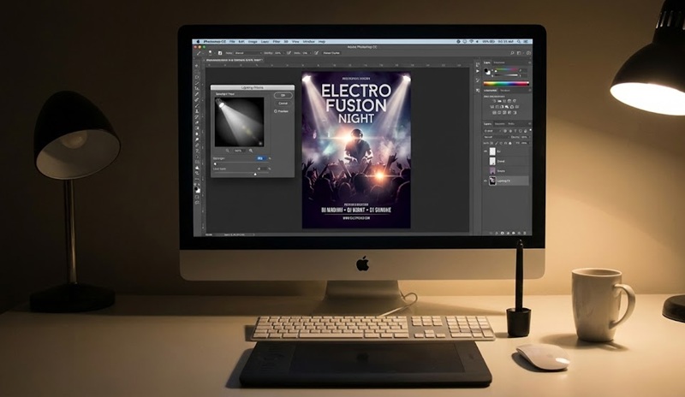The image size is (685, 397).
Task: Select the Crop tool
Action: click(197, 88)
